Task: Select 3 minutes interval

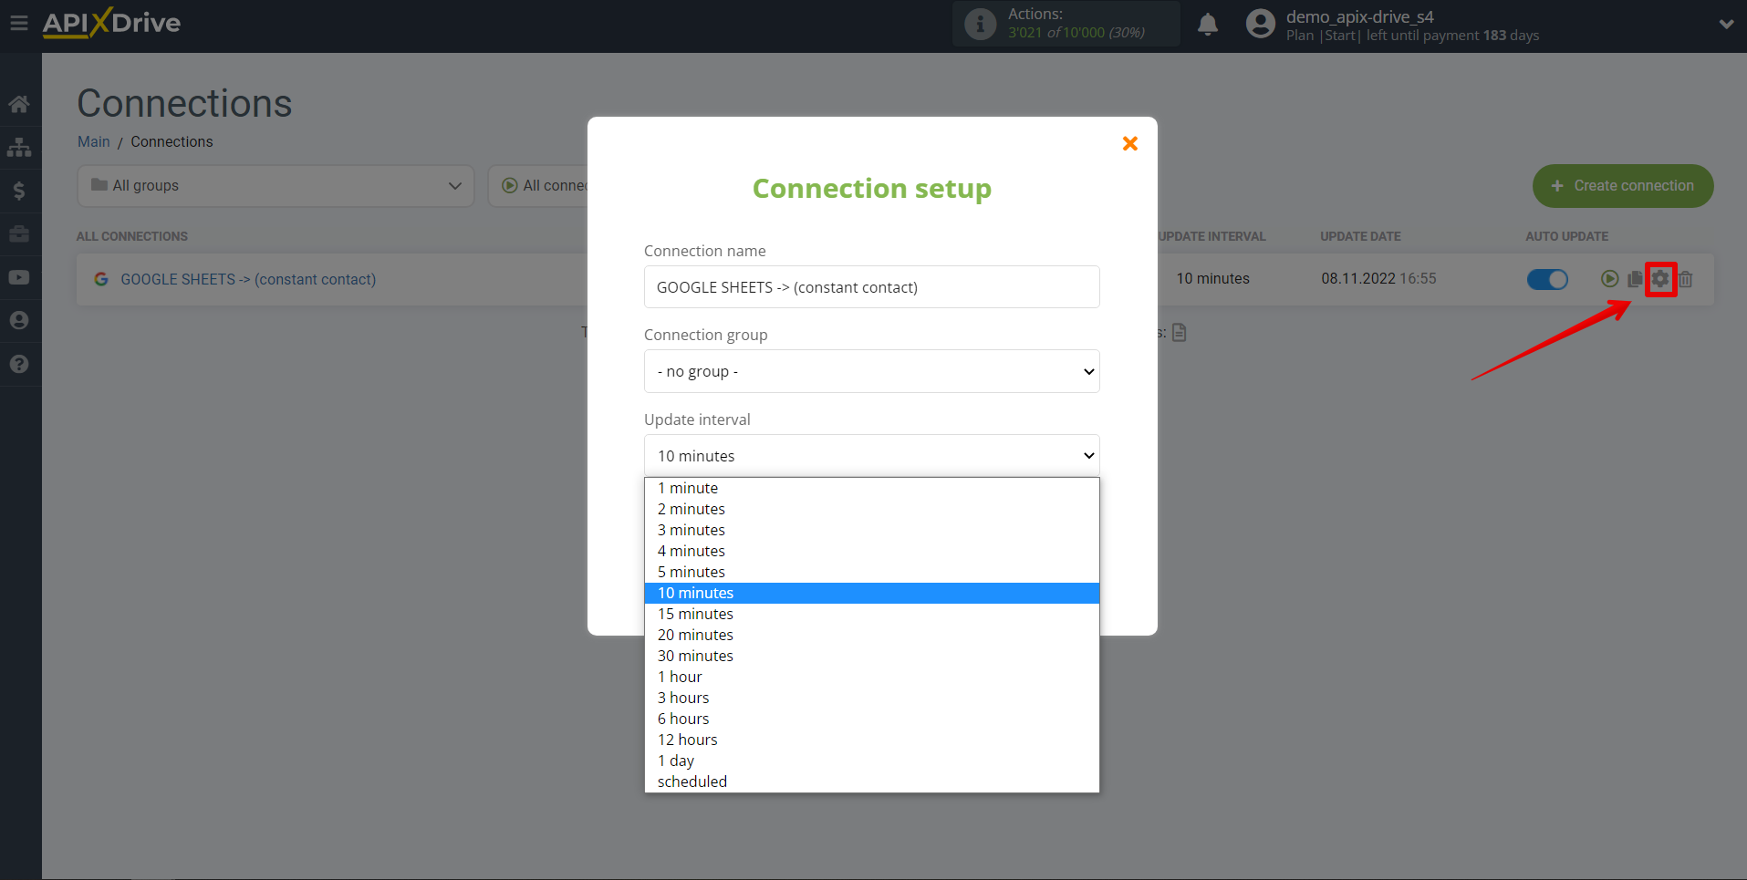Action: point(872,530)
